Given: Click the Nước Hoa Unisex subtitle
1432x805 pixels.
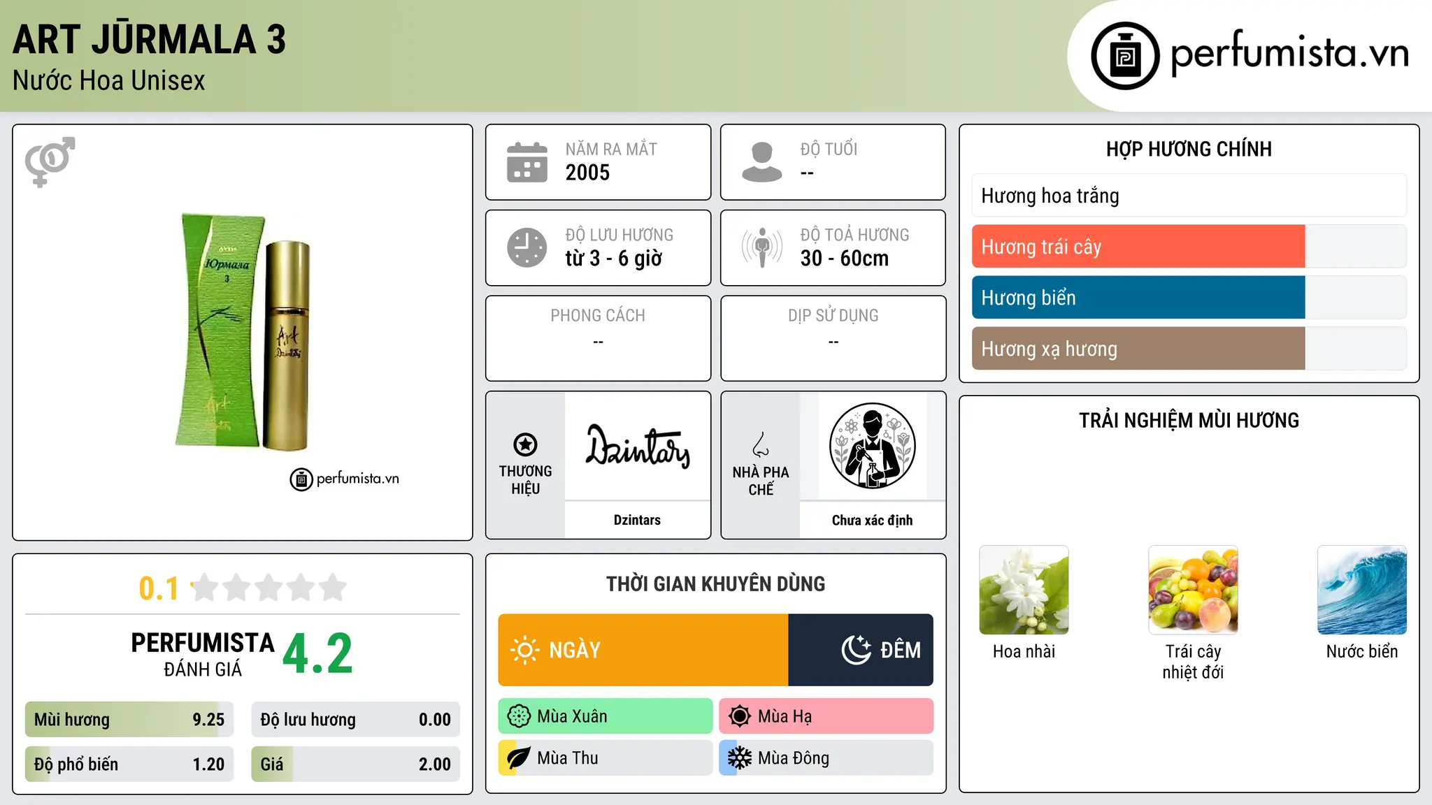Looking at the screenshot, I should pyautogui.click(x=109, y=81).
